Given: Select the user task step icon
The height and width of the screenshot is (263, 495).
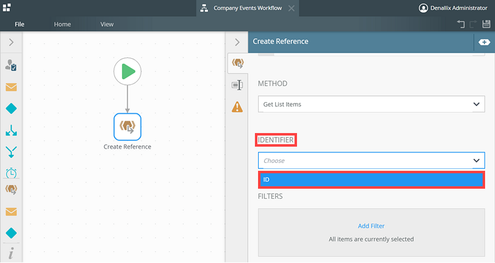Looking at the screenshot, I should [11, 65].
